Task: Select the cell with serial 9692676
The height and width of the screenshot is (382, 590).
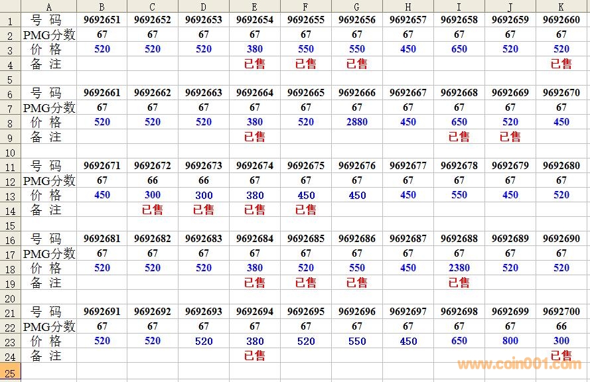Action: point(357,166)
